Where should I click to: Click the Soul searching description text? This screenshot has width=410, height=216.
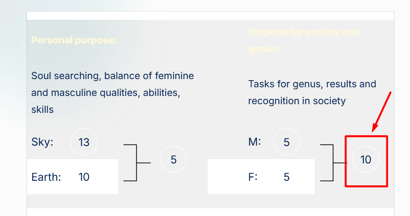pos(113,93)
